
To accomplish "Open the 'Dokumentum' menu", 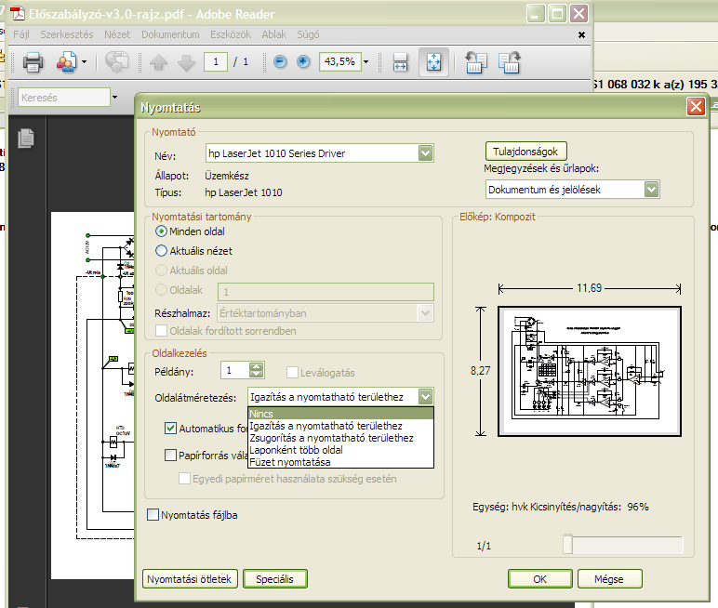I will pos(164,34).
